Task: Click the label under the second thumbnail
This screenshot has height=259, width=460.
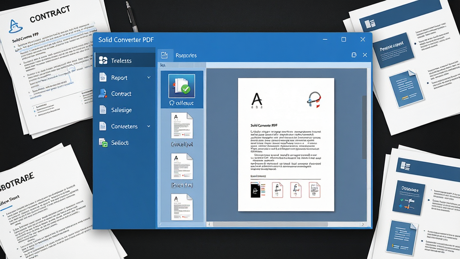Action: pos(182,144)
